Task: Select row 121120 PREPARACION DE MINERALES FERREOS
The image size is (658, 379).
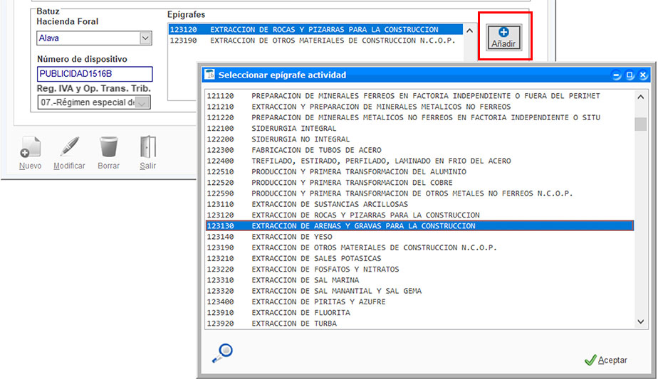Action: tap(419, 96)
